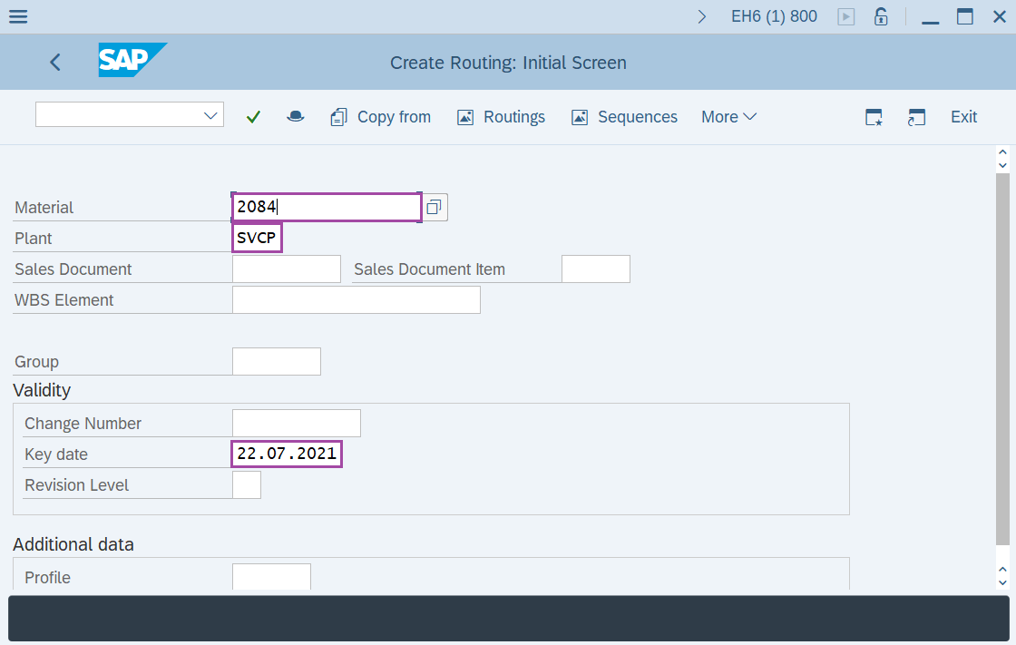Screen dimensions: 1016x645
Task: Click the SAP logo
Action: point(132,61)
